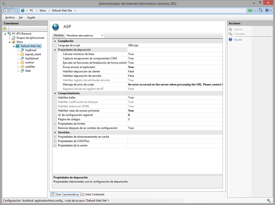Image resolution: width=275 pixels, height=205 pixels.
Task: Expand Propiedades de COM Plus
Action: coord(55,141)
